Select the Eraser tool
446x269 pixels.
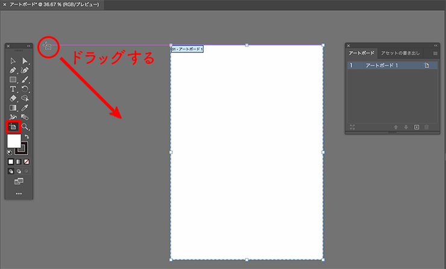(13, 98)
